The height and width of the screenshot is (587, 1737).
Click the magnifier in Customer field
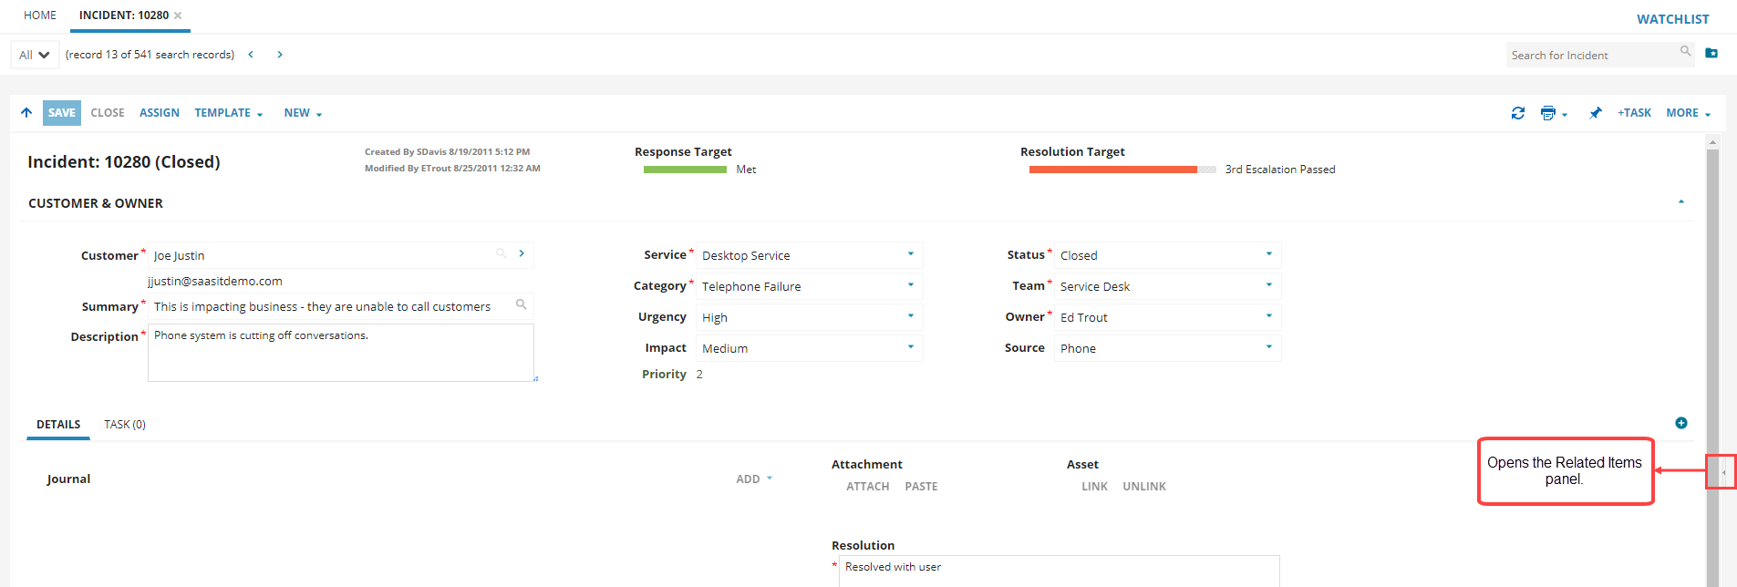501,253
